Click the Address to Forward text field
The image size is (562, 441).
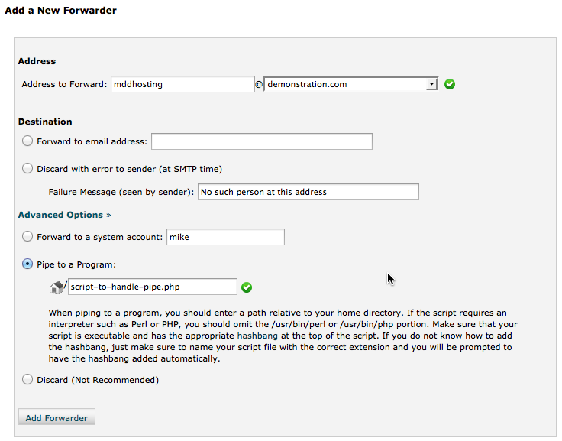(182, 84)
